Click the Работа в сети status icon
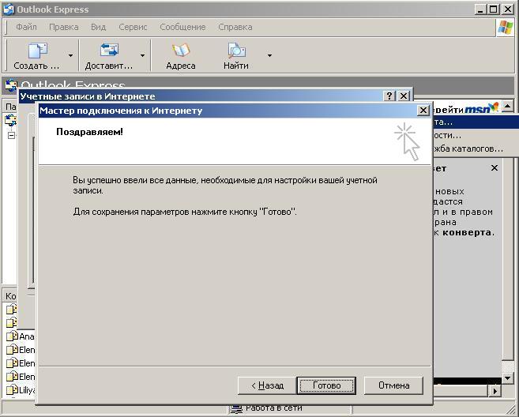 (x=236, y=409)
